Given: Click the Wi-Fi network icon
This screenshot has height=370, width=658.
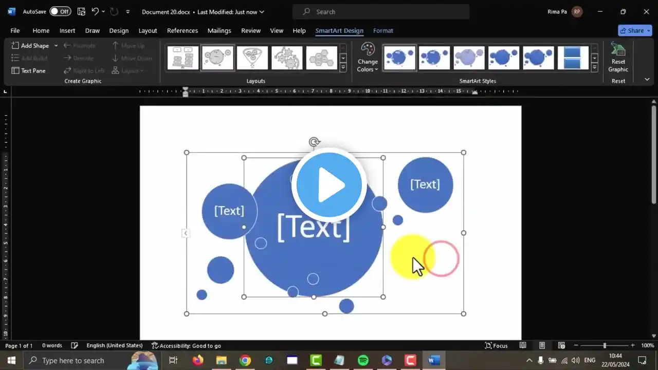Looking at the screenshot, I should pyautogui.click(x=564, y=360).
